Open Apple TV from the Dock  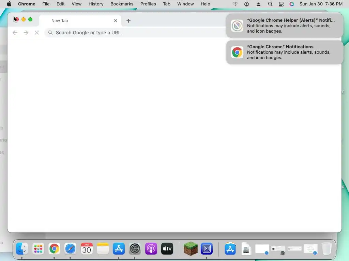(167, 248)
